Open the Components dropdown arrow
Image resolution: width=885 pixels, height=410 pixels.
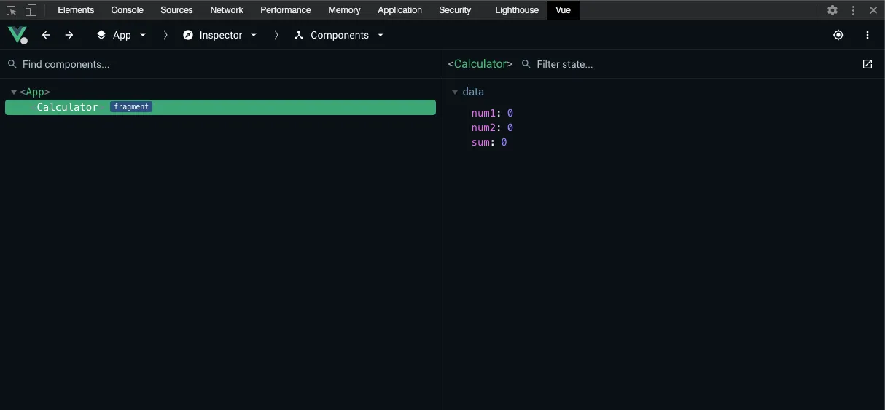pyautogui.click(x=381, y=35)
